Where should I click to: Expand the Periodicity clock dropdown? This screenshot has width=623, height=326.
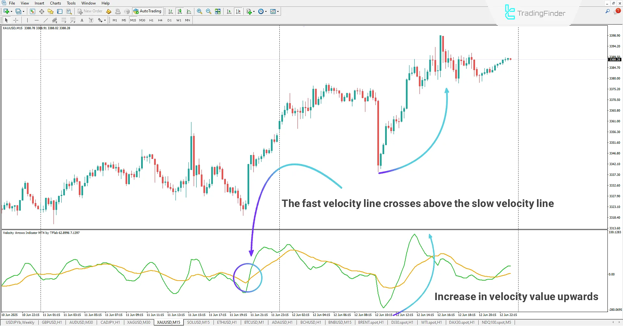coord(266,11)
